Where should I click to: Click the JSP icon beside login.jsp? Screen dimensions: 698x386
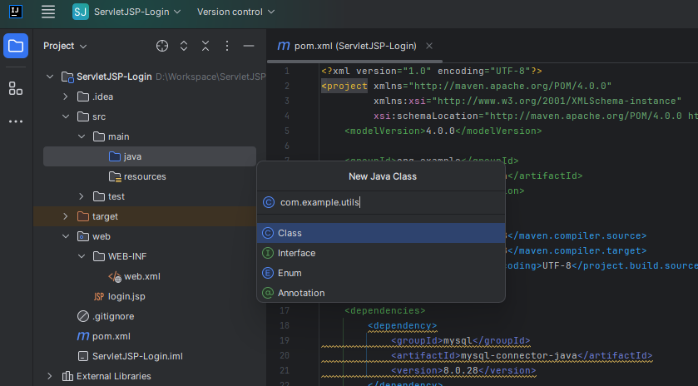click(x=99, y=296)
